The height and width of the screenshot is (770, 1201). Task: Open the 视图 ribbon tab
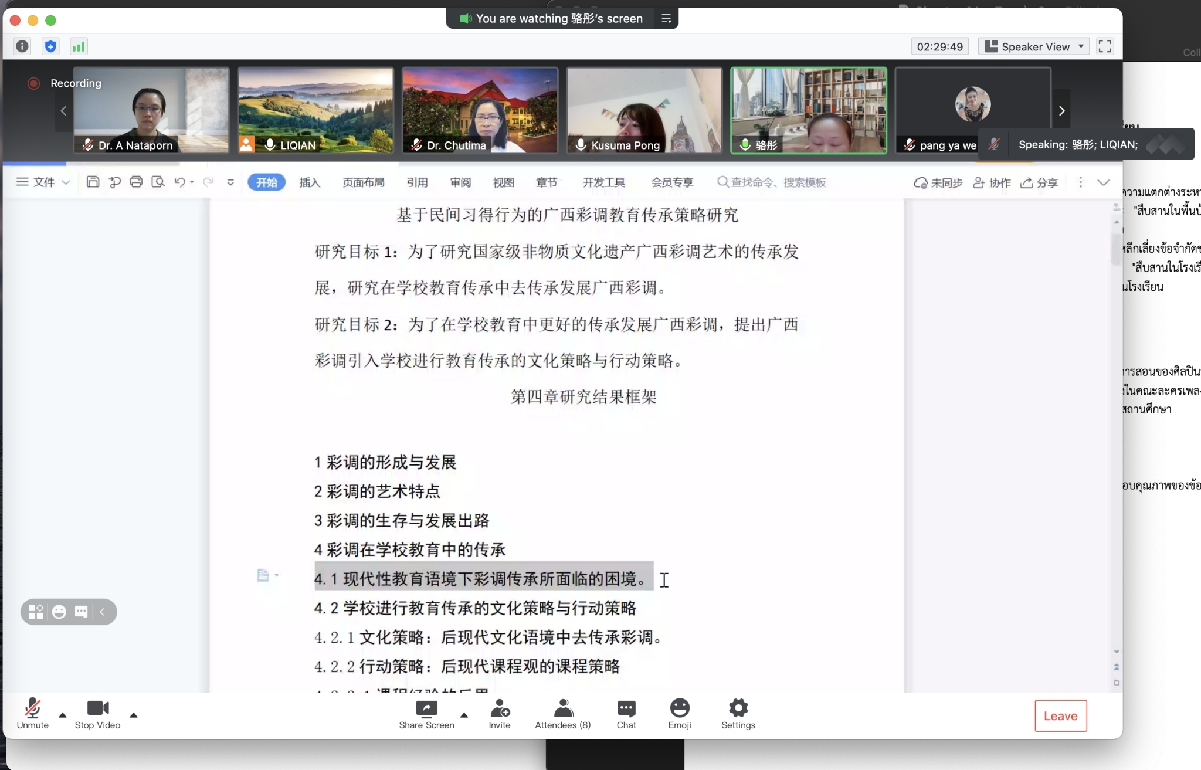point(503,182)
